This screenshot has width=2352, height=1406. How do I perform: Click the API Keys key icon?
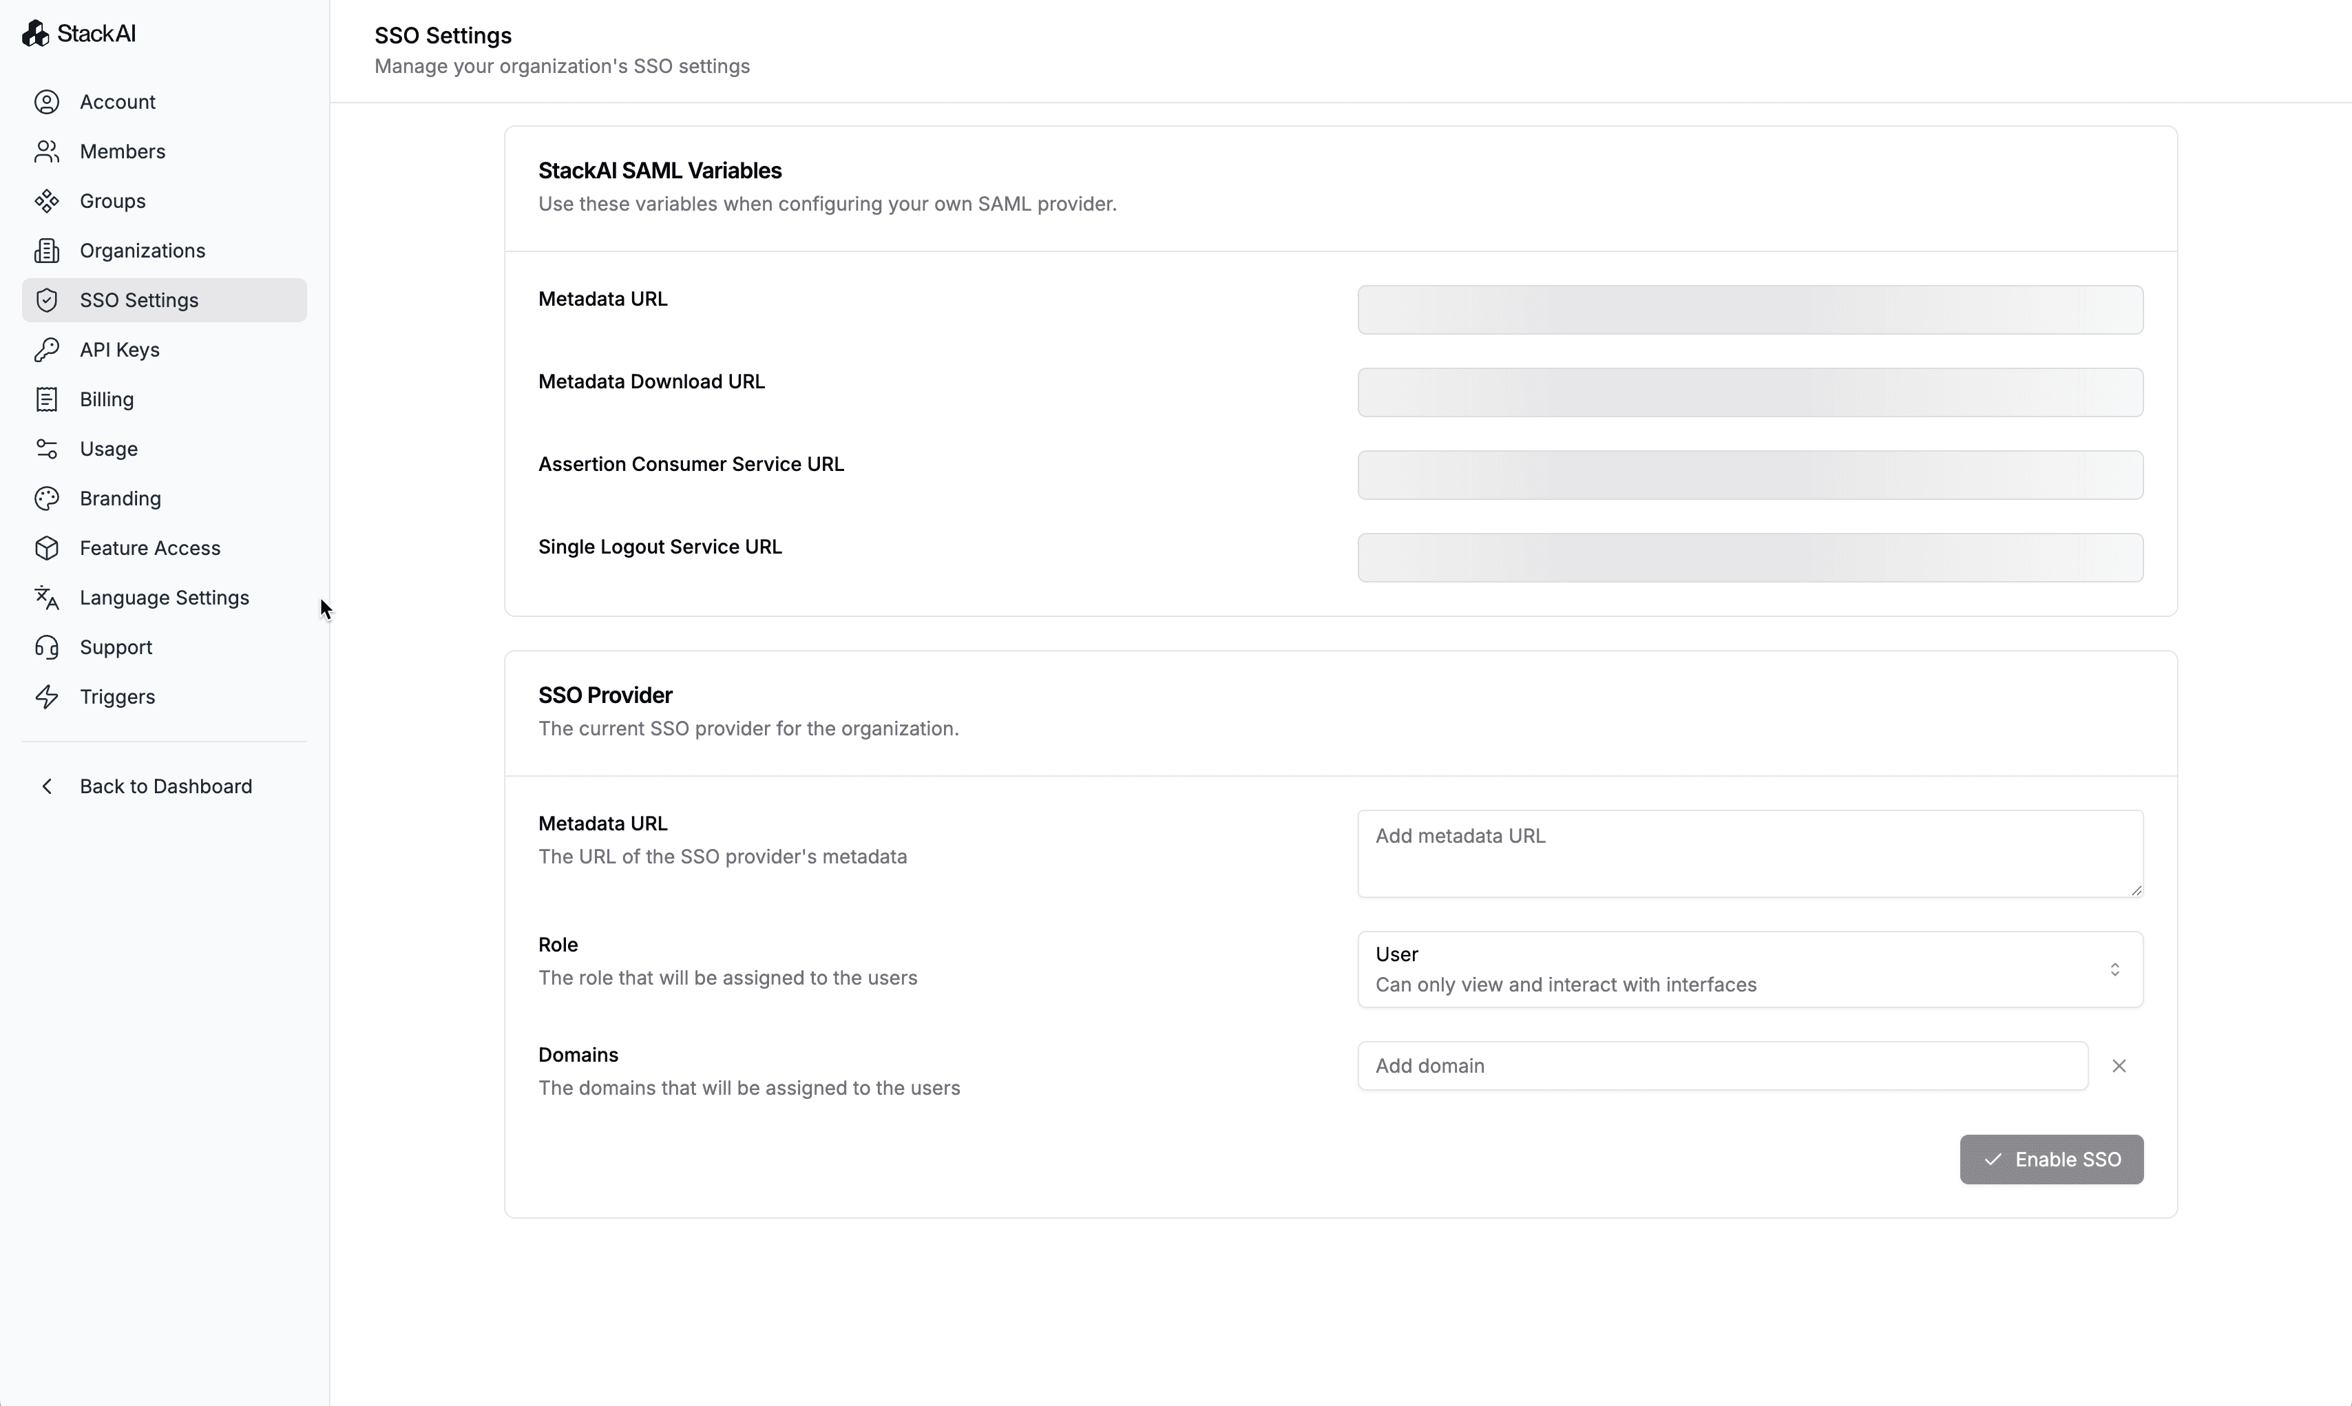tap(46, 350)
